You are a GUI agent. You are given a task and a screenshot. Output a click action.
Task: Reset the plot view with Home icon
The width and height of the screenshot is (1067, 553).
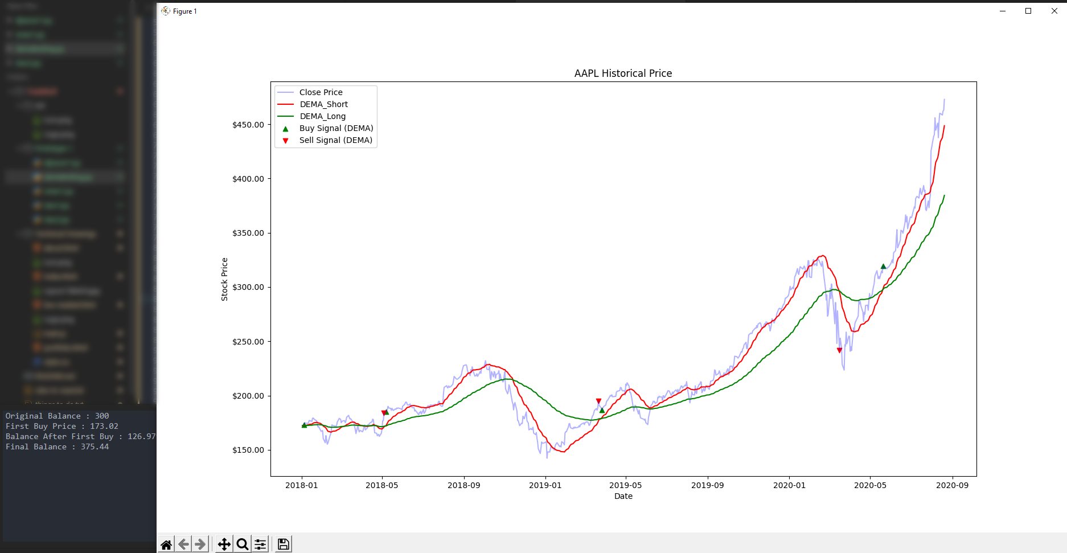coord(166,544)
